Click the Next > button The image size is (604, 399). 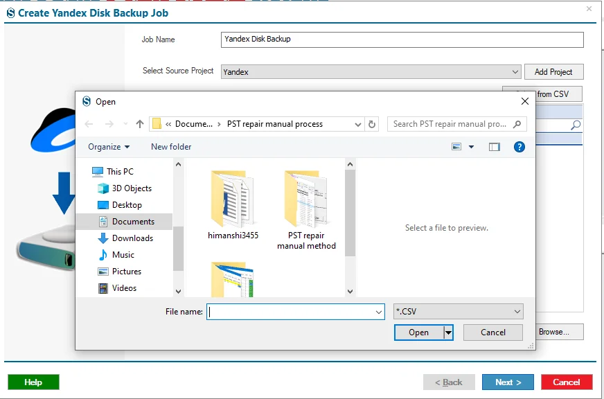508,382
